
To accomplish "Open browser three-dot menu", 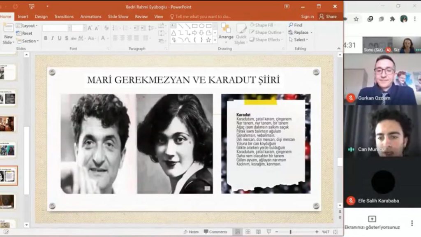I will [414, 19].
